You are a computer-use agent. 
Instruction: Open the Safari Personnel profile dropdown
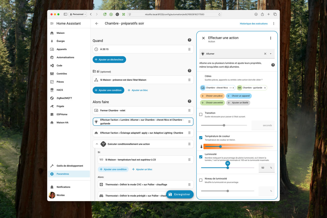click(78, 14)
